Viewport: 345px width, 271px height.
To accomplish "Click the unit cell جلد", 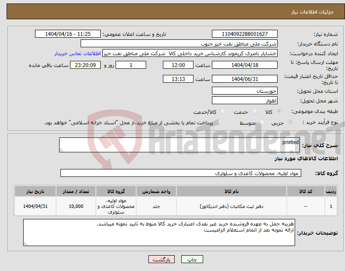I will pos(156,206).
